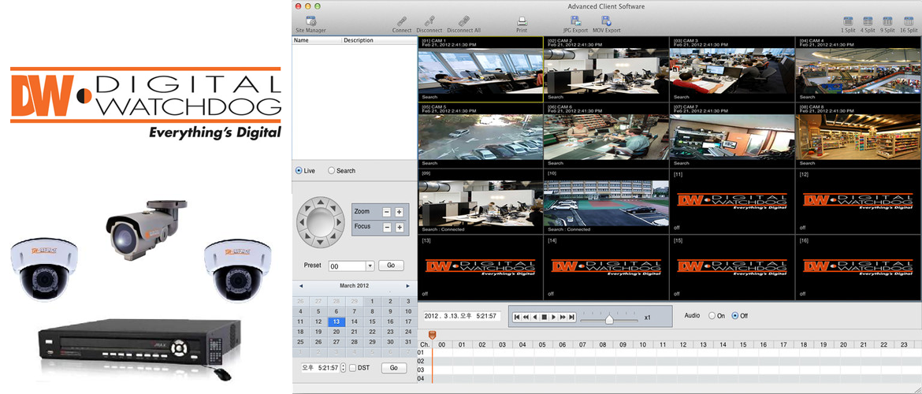Skip to start of recording
This screenshot has height=394, width=922.
517,317
